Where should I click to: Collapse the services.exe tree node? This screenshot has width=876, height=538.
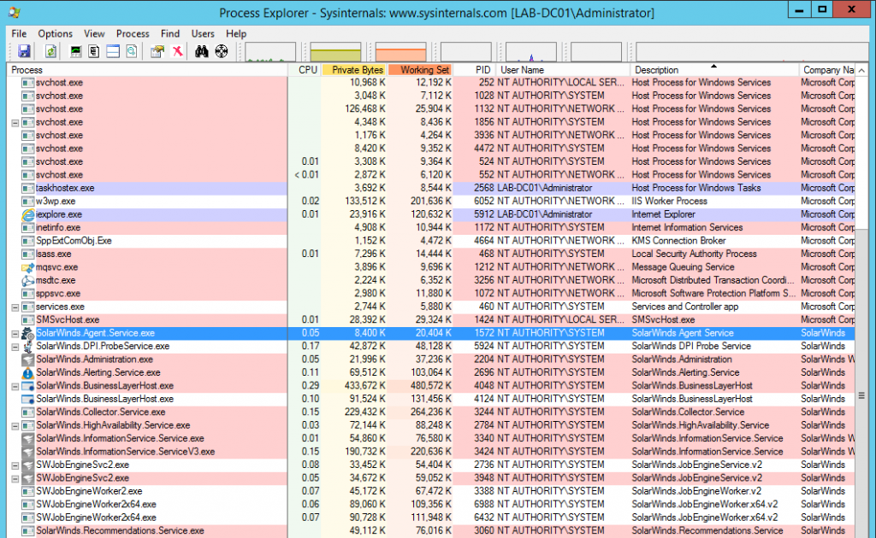[x=15, y=307]
